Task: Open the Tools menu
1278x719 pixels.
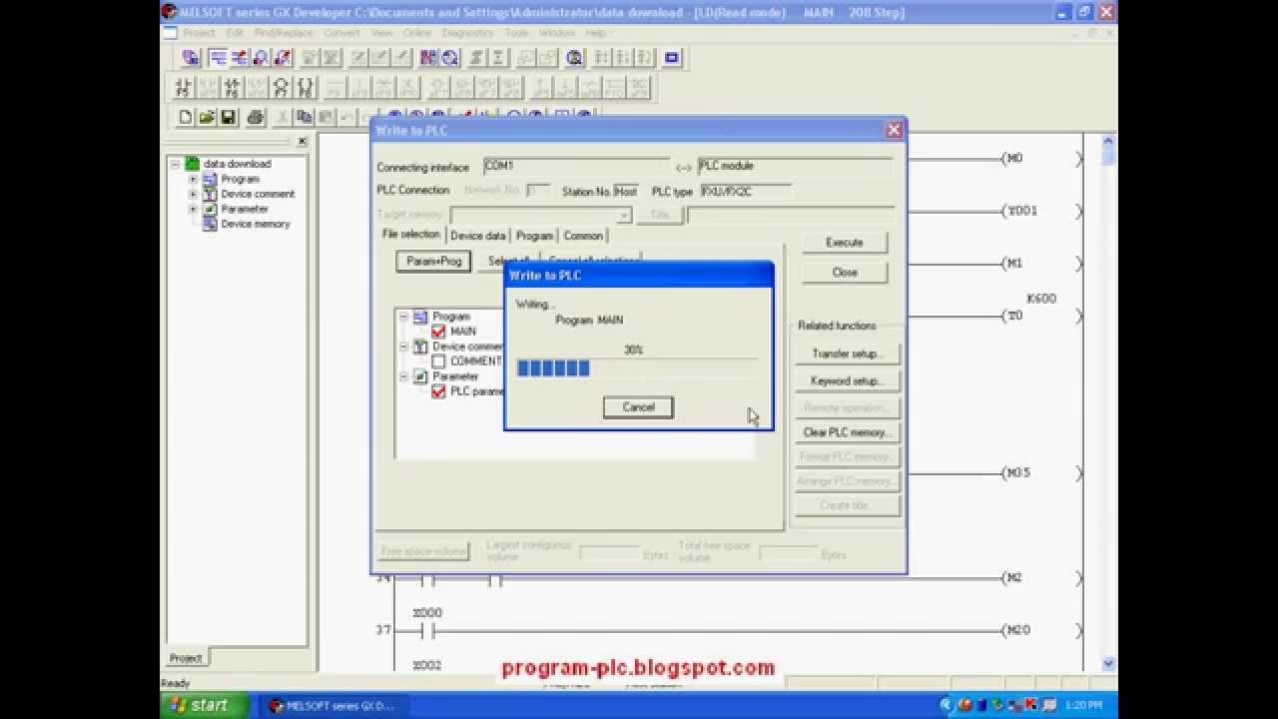Action: [516, 33]
